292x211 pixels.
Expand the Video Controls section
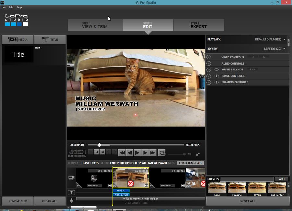(x=209, y=57)
